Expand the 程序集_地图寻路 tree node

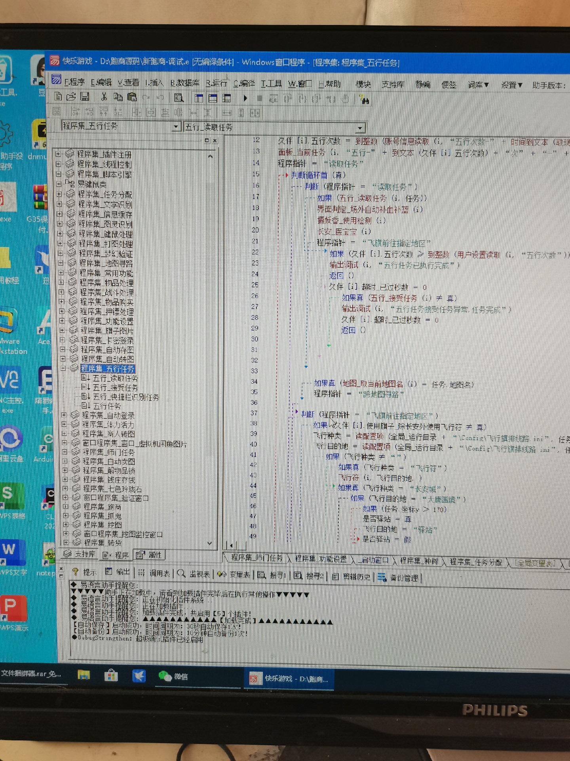tap(61, 262)
